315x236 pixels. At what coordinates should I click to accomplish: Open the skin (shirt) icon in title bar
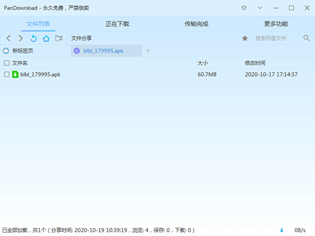(244, 8)
